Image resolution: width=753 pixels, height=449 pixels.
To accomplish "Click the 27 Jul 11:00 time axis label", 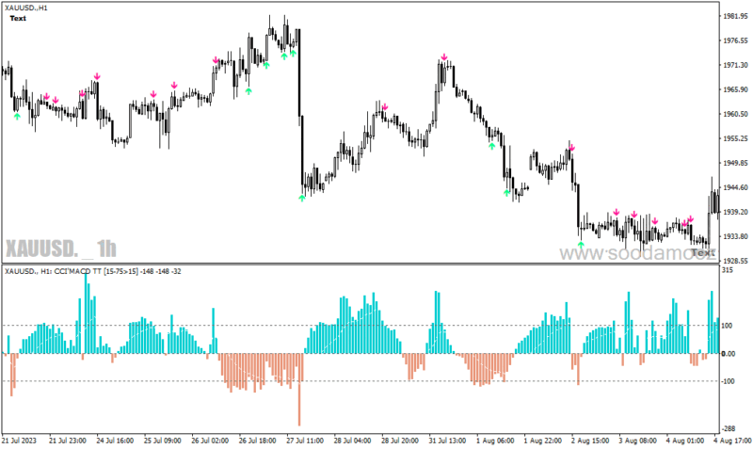I will [x=304, y=441].
